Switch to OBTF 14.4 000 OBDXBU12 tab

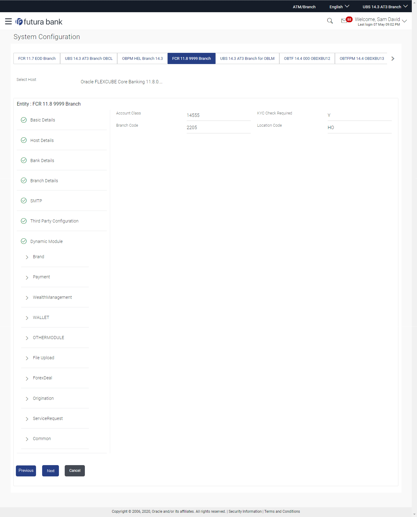pyautogui.click(x=307, y=58)
